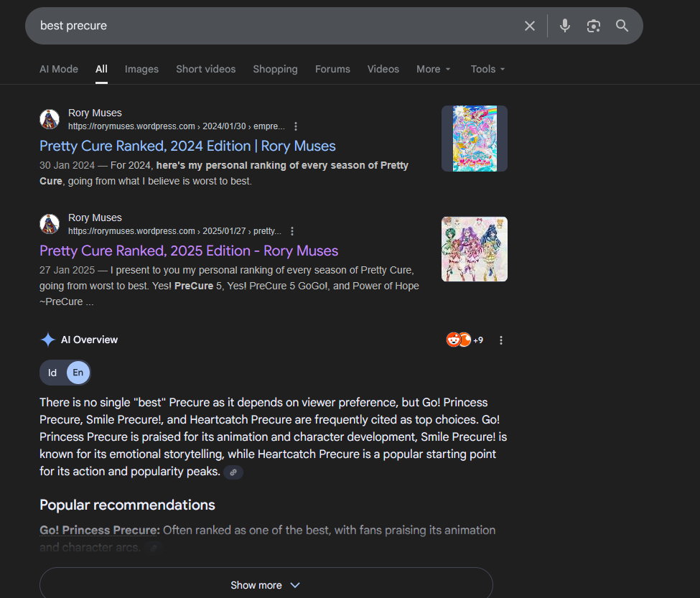Click Rory Muses site name on 2024 result
Image resolution: width=700 pixels, height=598 pixels.
tap(95, 113)
